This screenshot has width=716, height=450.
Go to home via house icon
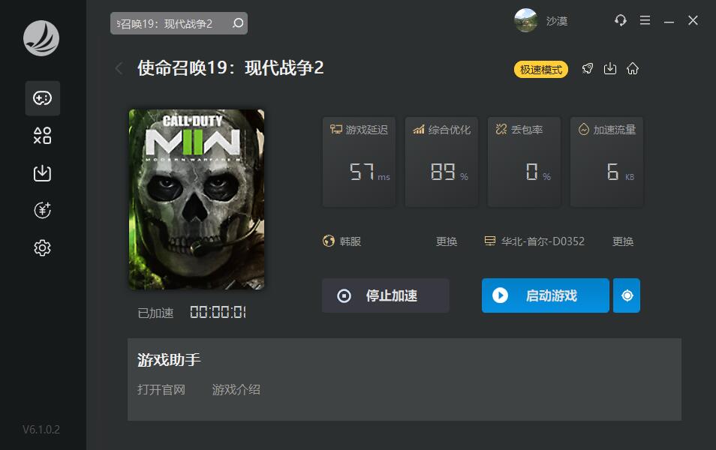(x=633, y=69)
